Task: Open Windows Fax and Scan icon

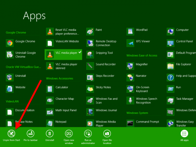Action: pos(90,101)
